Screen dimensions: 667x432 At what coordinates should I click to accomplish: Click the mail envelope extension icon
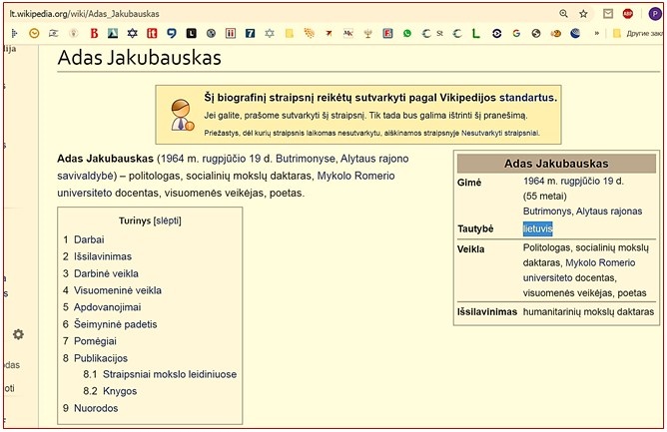607,14
